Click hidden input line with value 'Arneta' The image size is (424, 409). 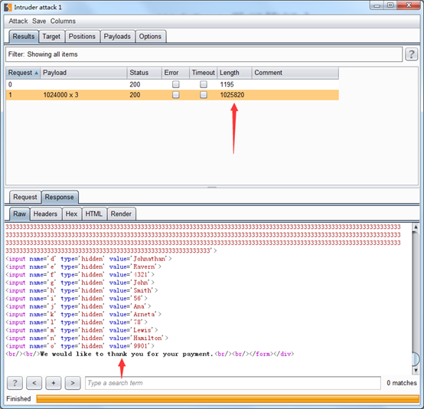click(83, 314)
